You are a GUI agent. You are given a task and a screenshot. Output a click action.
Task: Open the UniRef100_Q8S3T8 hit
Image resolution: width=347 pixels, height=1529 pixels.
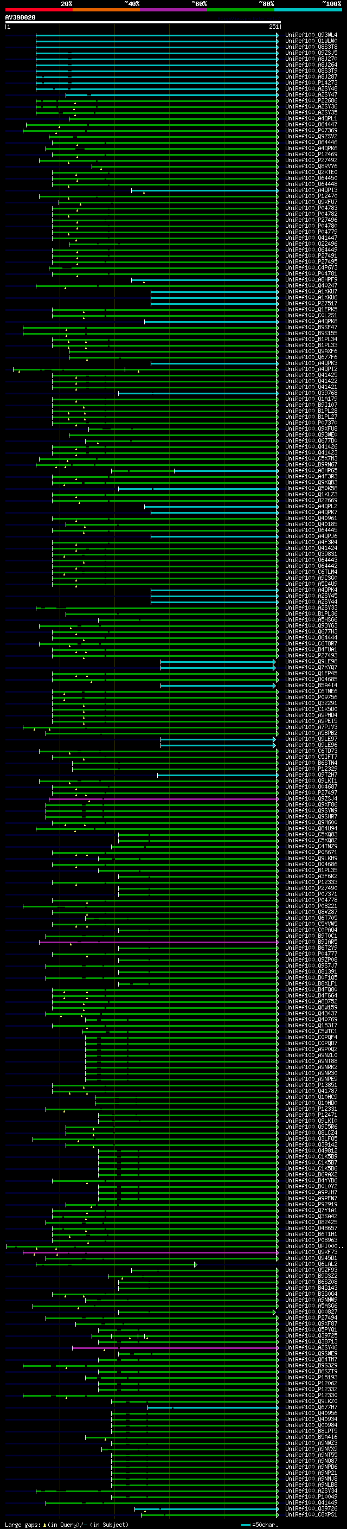point(311,47)
